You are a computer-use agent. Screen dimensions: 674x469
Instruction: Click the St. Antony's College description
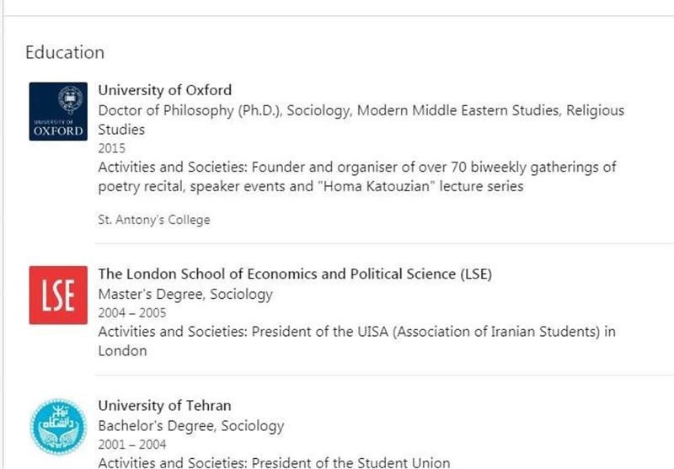[154, 220]
